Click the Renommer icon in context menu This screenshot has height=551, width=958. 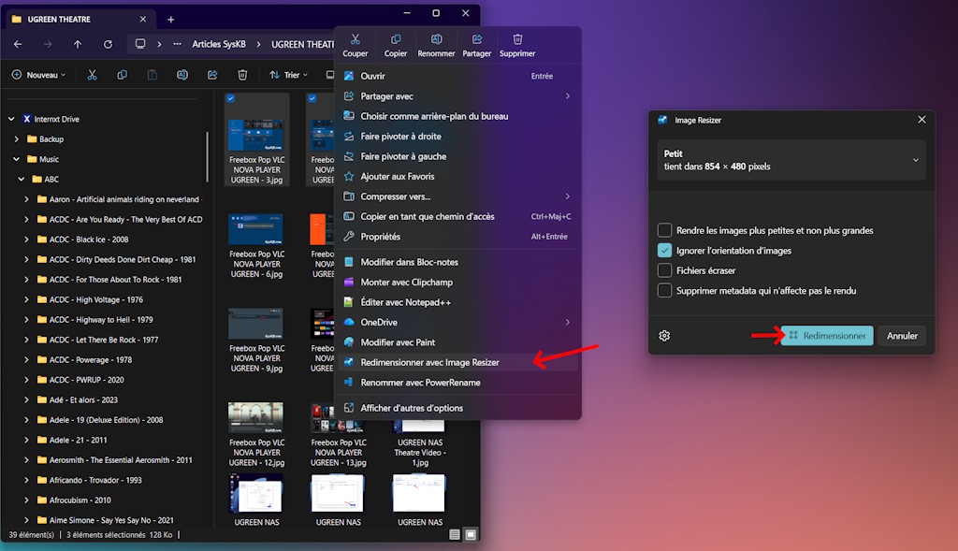pos(436,40)
